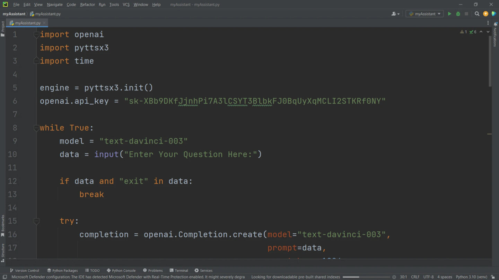The image size is (499, 280).
Task: Go to next highlighted error arrow
Action: [488, 32]
